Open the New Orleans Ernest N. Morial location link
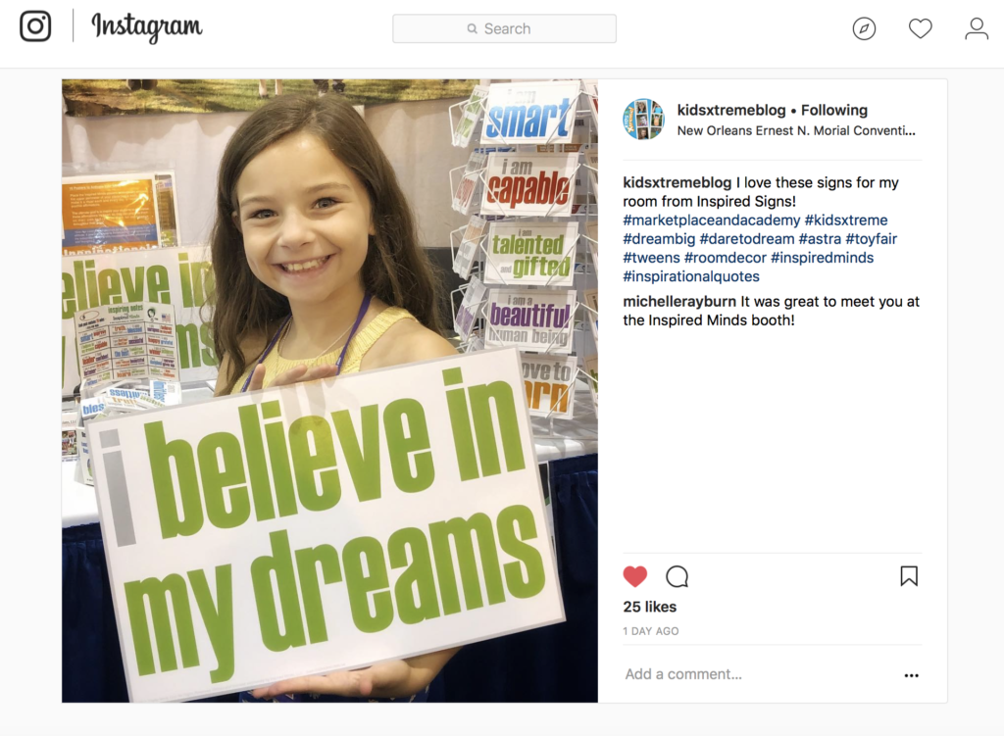This screenshot has height=736, width=1004. click(796, 130)
